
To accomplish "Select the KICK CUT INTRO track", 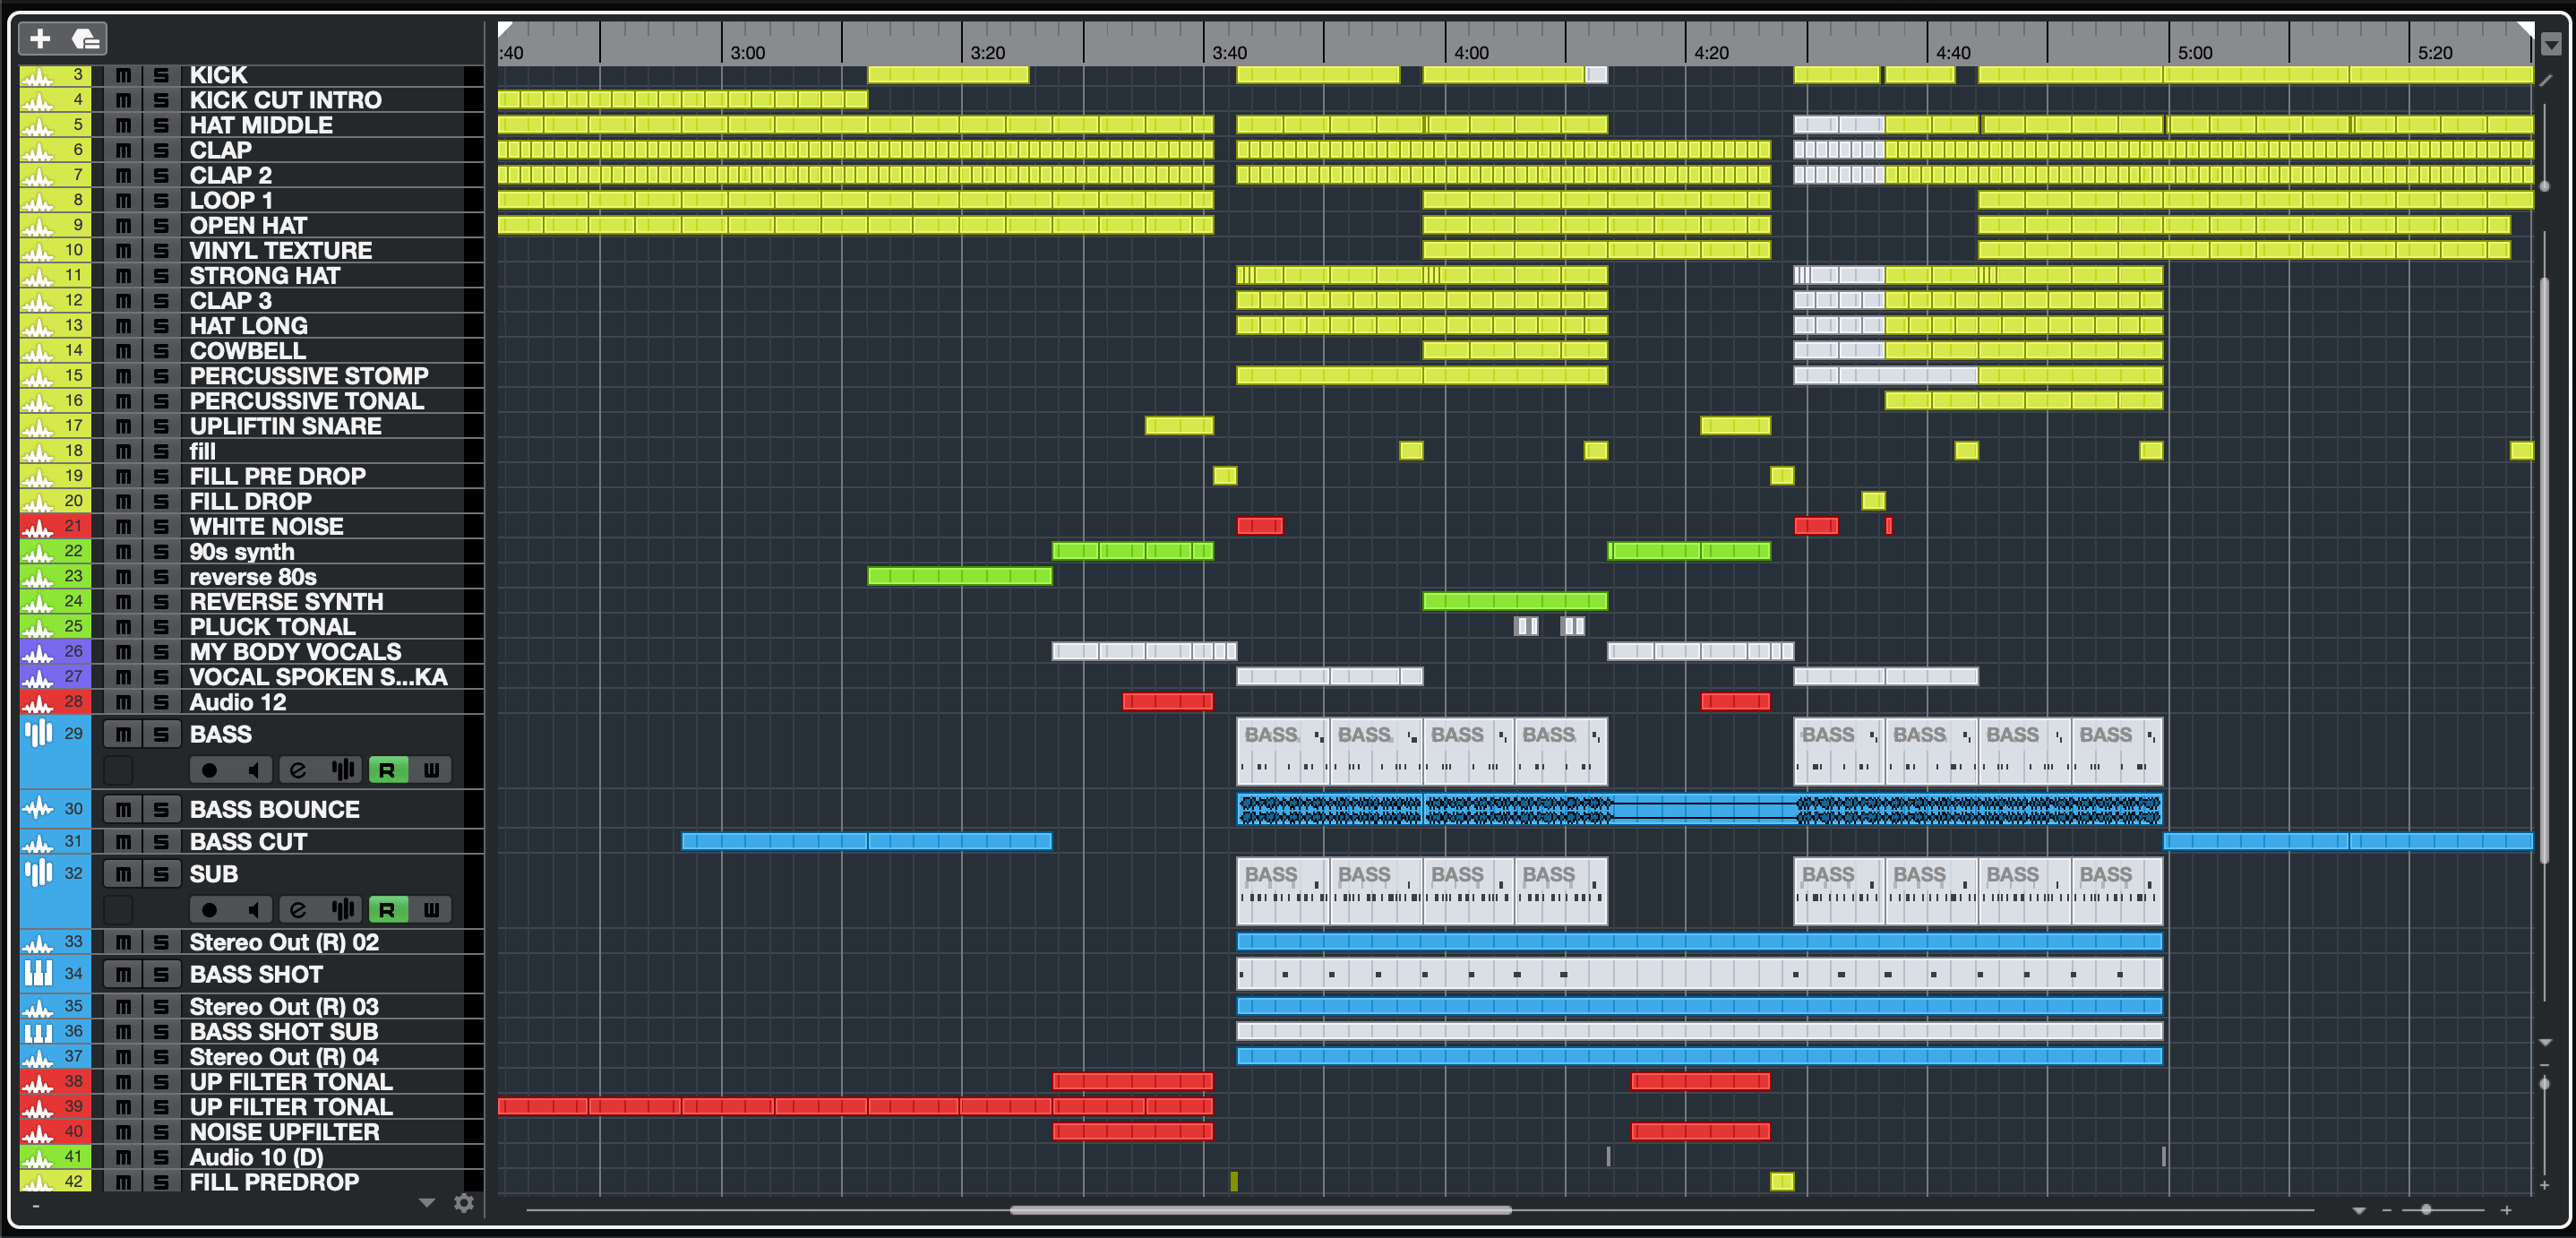I will click(285, 100).
